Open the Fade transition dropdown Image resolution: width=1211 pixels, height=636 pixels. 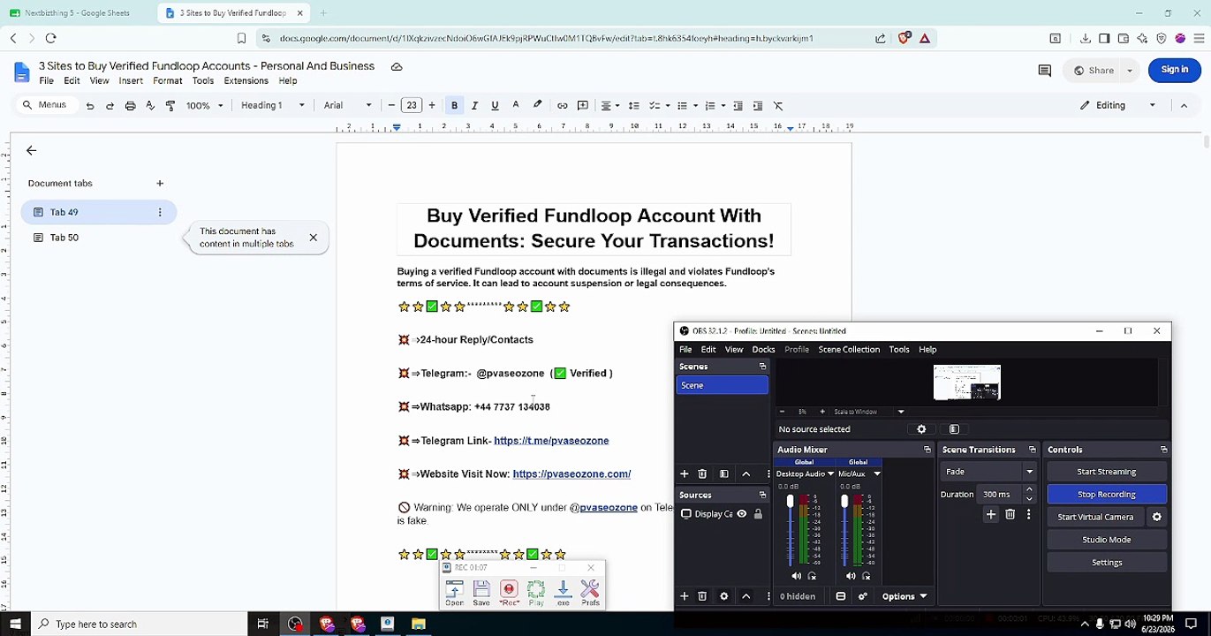(x=988, y=472)
